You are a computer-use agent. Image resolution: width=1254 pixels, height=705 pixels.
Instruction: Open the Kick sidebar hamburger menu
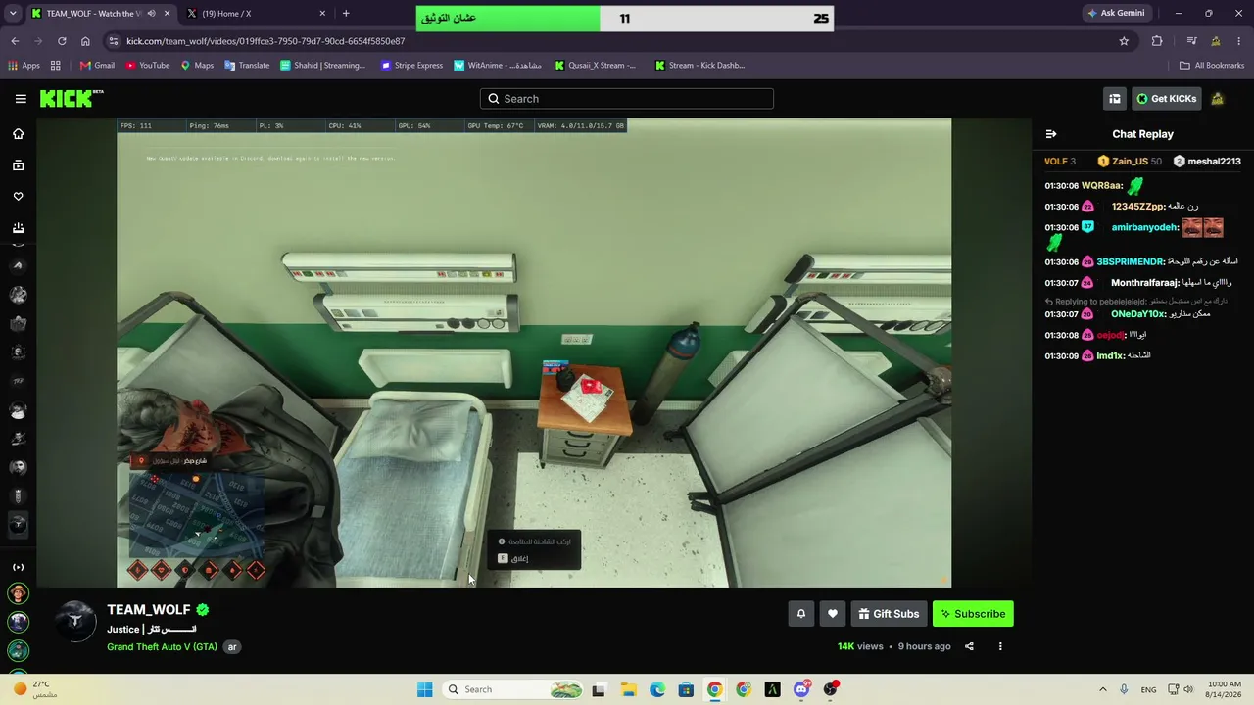[x=21, y=99]
